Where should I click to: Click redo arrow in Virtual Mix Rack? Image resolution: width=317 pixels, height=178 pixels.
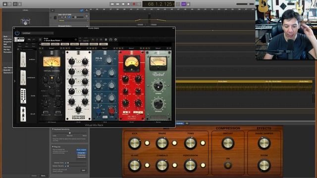point(34,40)
